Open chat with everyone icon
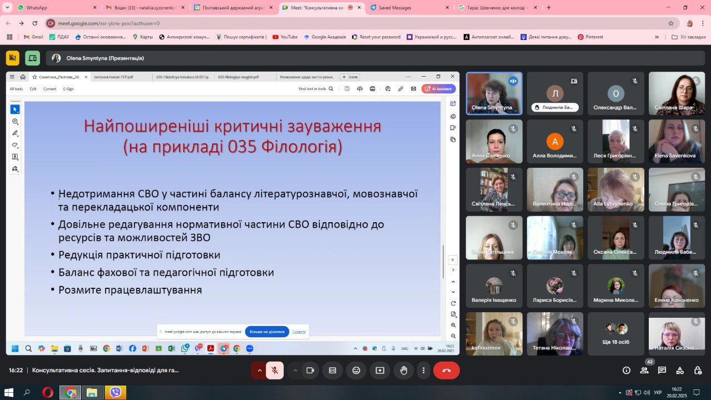 (x=662, y=371)
